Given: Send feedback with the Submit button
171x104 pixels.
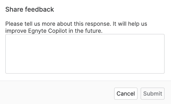Looking at the screenshot, I should (x=153, y=94).
